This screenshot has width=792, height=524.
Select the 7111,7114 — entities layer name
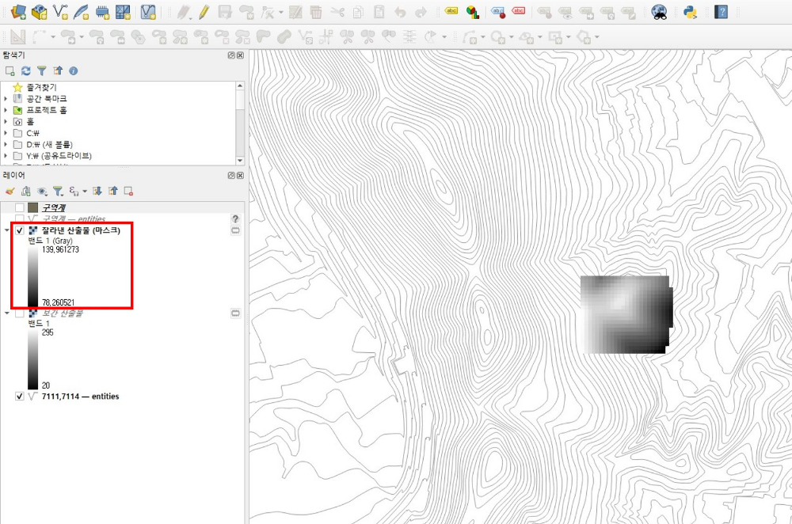(x=80, y=397)
